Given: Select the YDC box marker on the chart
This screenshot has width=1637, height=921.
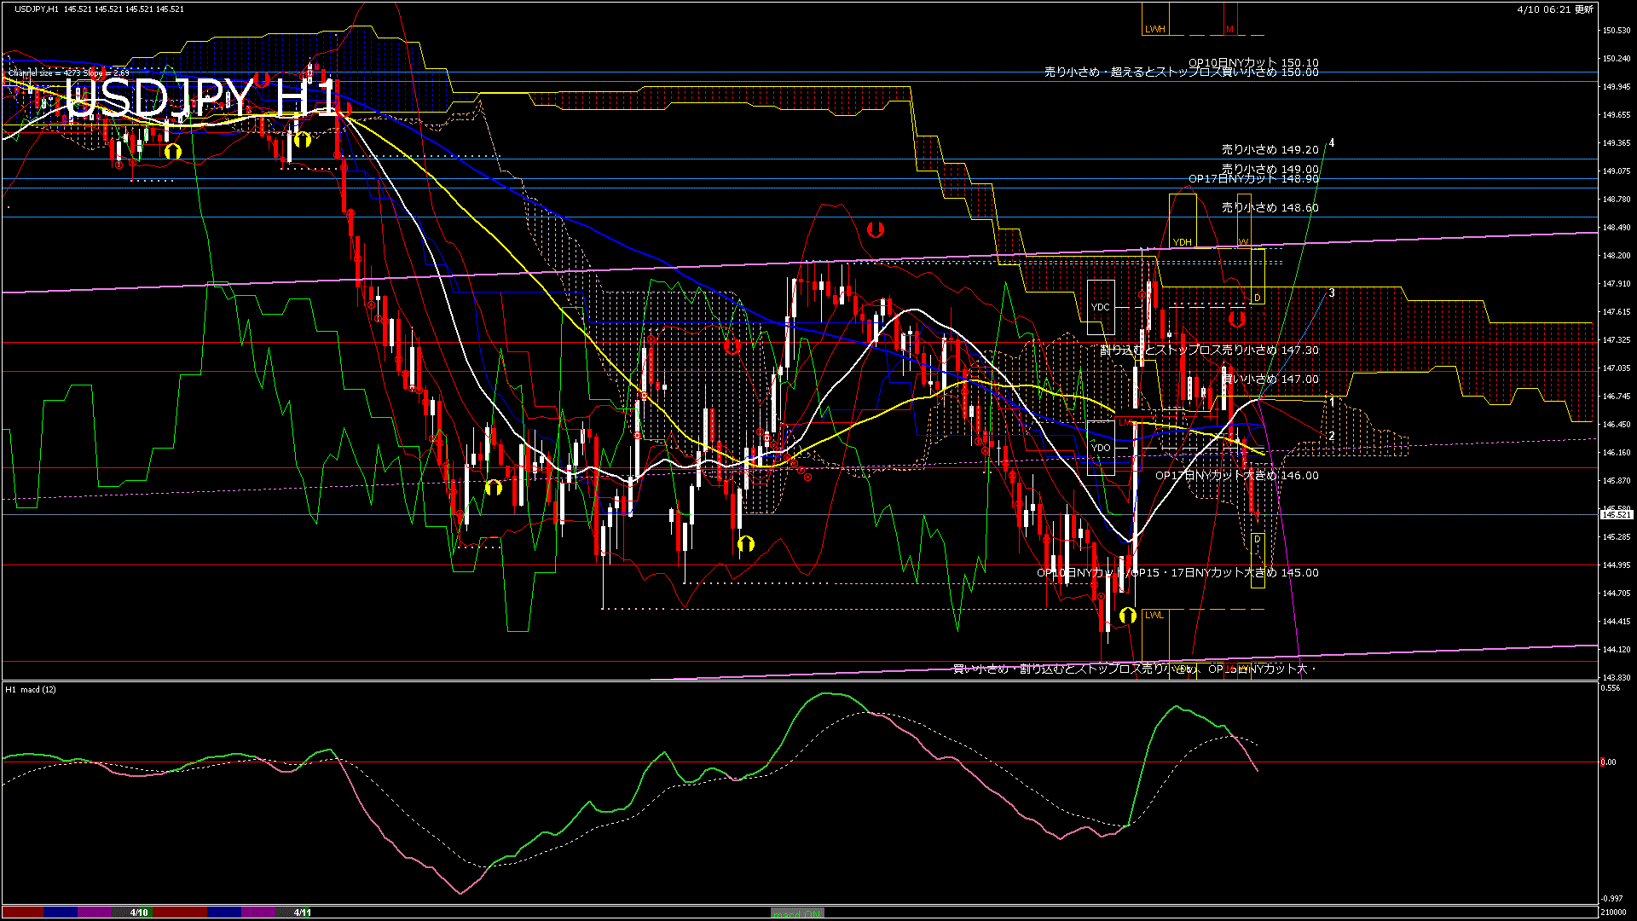Looking at the screenshot, I should tap(1101, 307).
